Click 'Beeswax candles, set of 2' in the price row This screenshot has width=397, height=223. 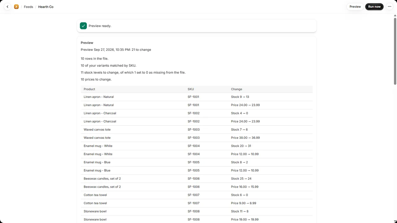pyautogui.click(x=102, y=187)
